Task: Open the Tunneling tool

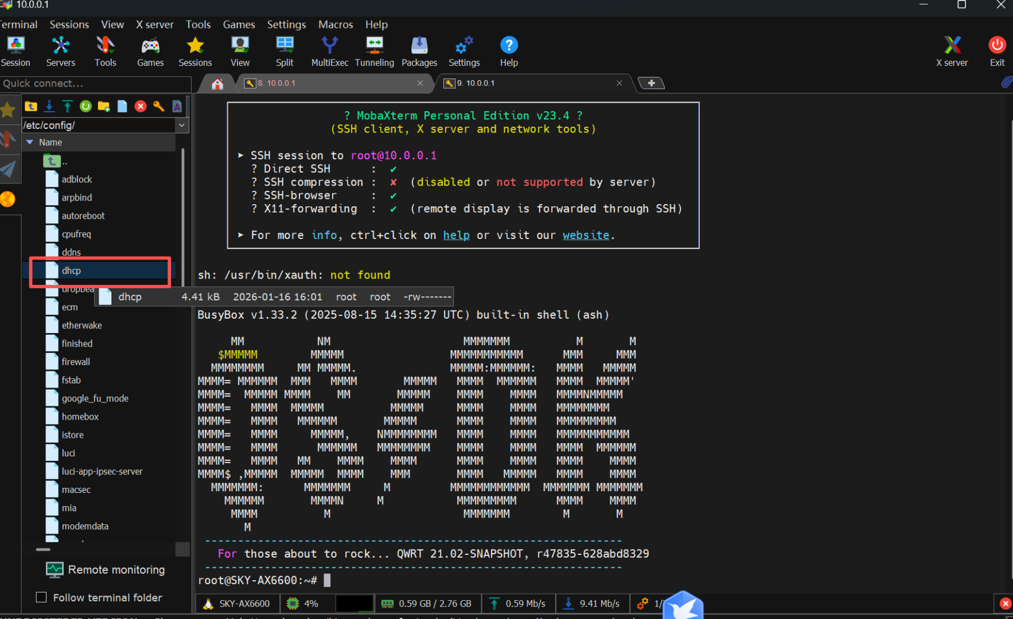Action: pyautogui.click(x=374, y=51)
